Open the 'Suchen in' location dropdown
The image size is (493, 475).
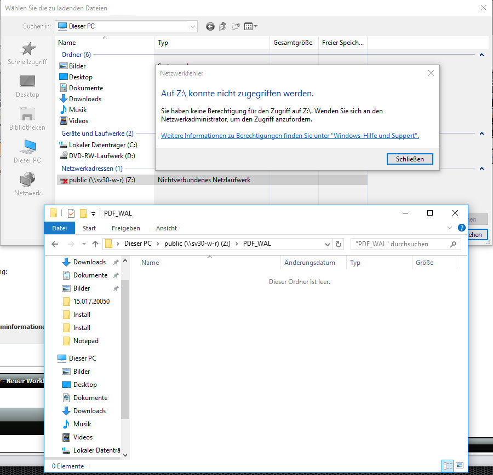(192, 26)
